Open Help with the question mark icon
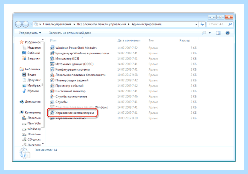Screen dimensions: 248x174 click(x=228, y=33)
